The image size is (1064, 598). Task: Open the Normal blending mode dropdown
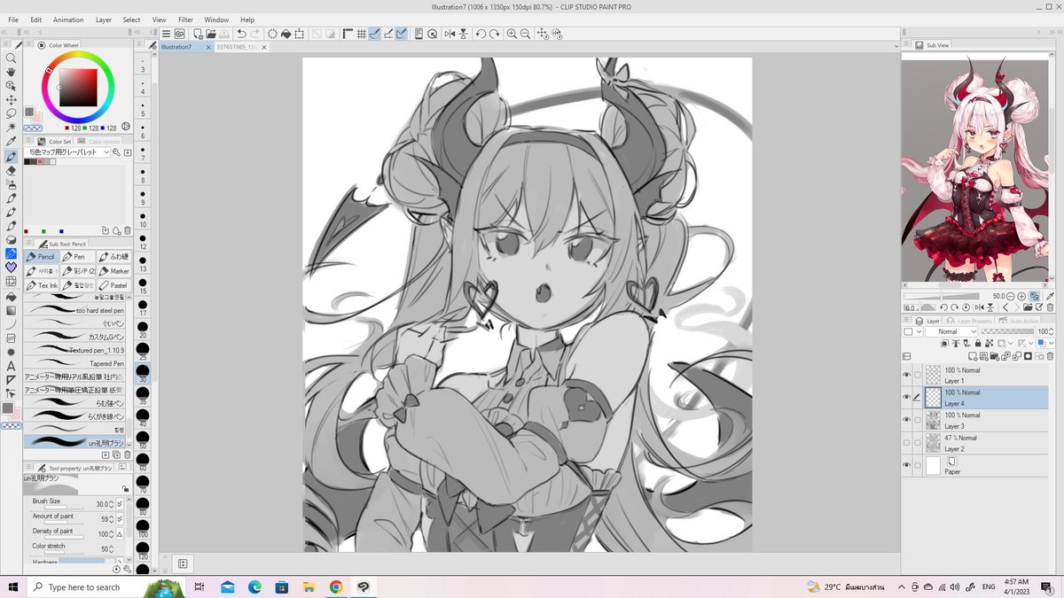point(951,331)
